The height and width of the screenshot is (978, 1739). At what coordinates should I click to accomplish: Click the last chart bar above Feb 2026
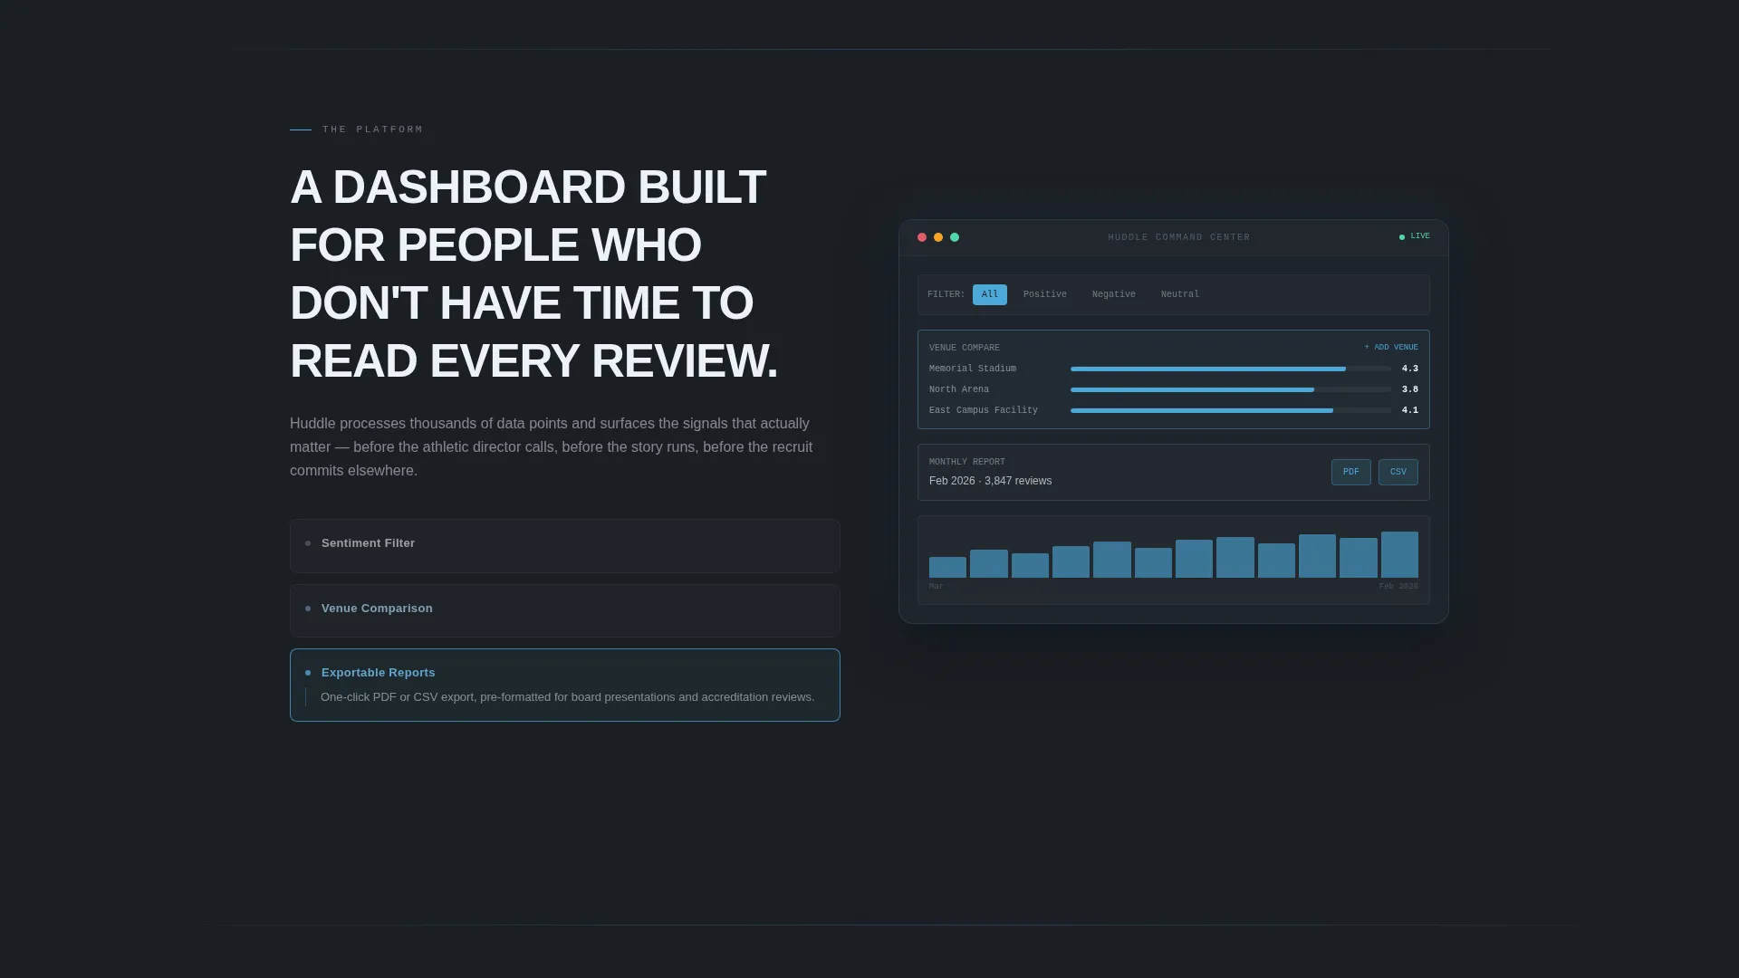1399,554
